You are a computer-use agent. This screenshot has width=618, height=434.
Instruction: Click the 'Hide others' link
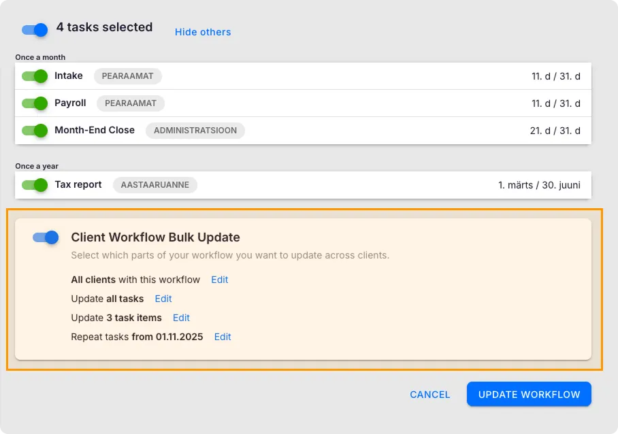[x=203, y=32]
